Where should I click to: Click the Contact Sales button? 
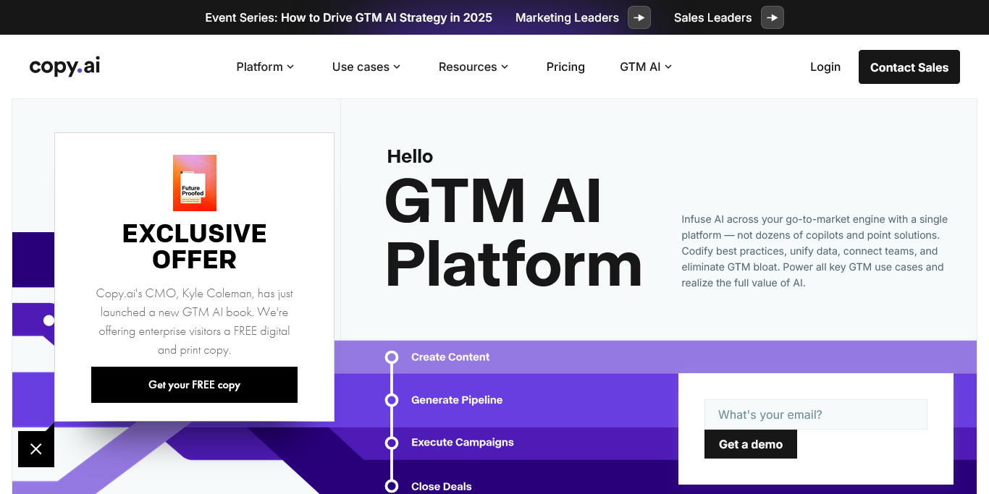point(909,67)
